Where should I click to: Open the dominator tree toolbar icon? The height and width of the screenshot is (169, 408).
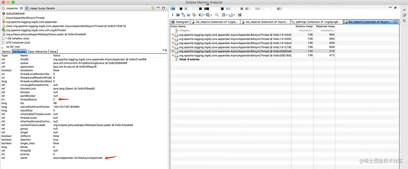[x=183, y=15]
